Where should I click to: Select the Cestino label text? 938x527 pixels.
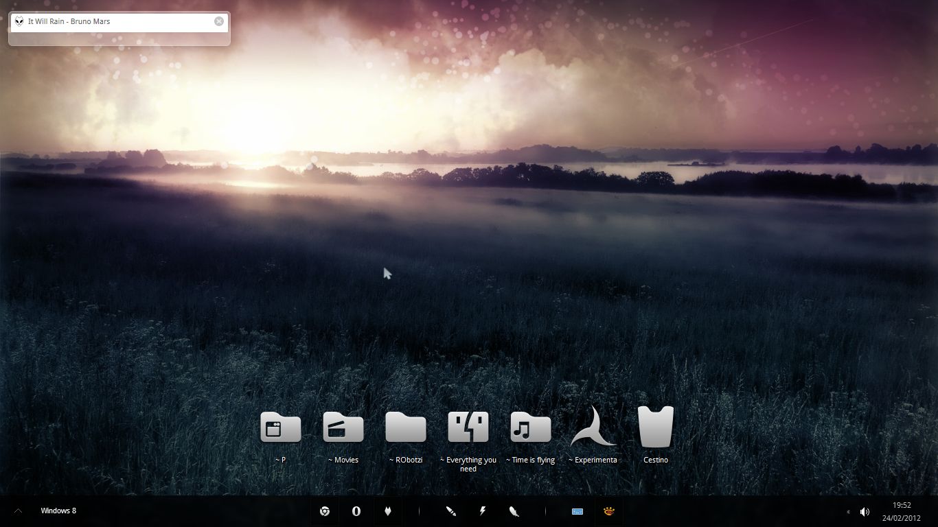tap(656, 460)
